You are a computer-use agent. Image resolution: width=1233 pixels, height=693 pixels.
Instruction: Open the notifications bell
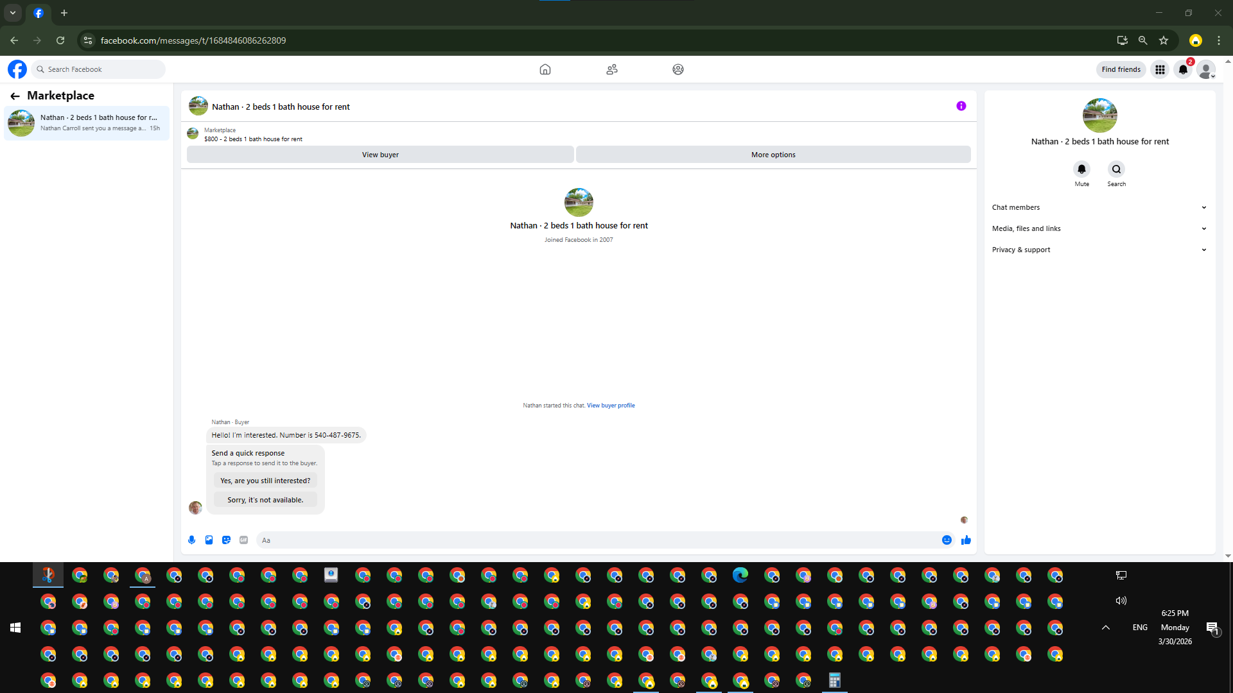pos(1183,69)
